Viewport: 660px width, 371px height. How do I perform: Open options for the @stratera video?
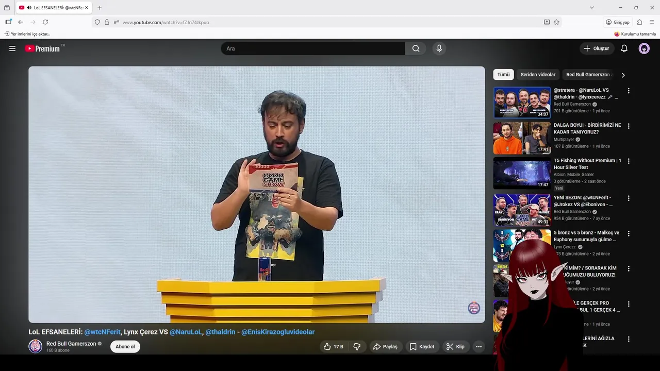coord(629,91)
